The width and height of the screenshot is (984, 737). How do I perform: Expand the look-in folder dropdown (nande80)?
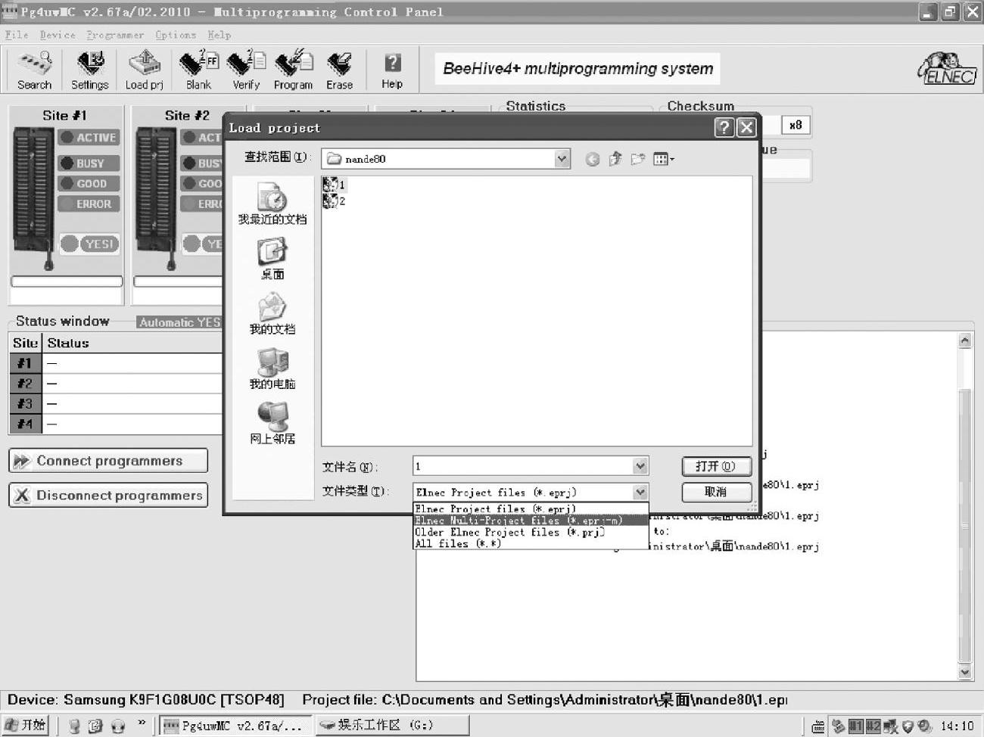pos(562,158)
